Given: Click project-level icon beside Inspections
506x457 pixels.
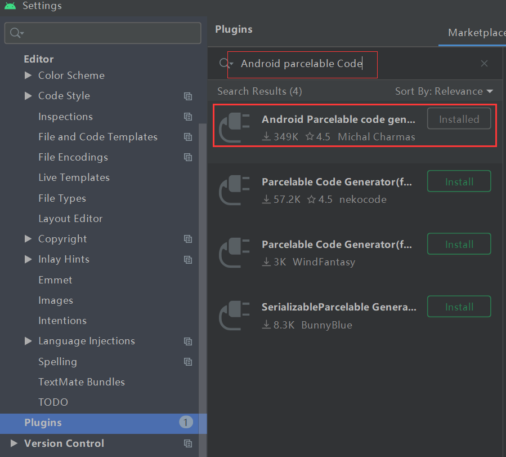Looking at the screenshot, I should pyautogui.click(x=188, y=117).
